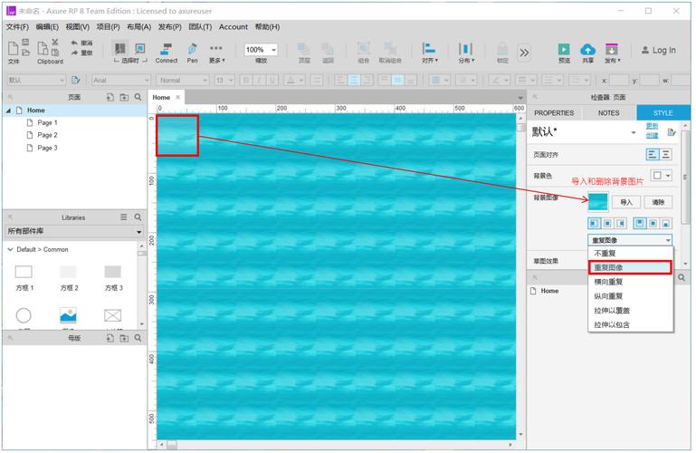
Task: Collapse the Home page tree node
Action: click(8, 111)
